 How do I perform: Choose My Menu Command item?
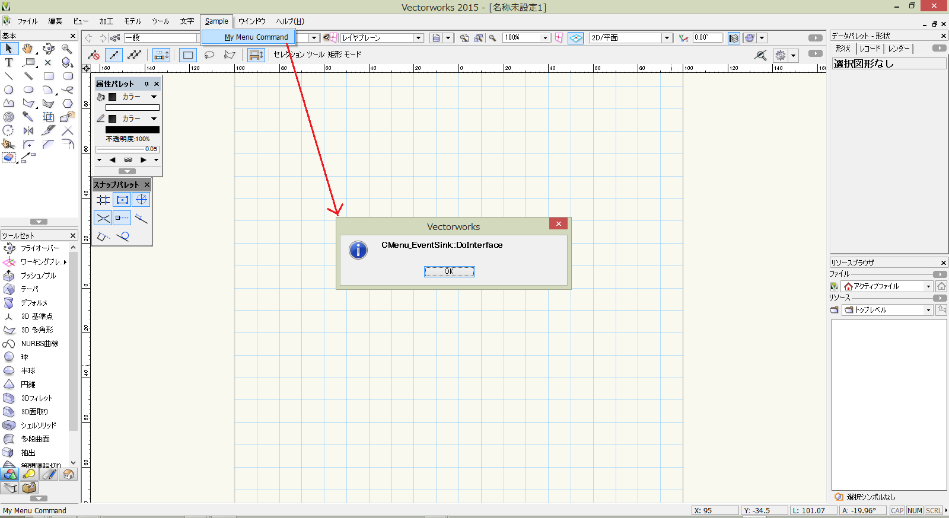(x=249, y=37)
